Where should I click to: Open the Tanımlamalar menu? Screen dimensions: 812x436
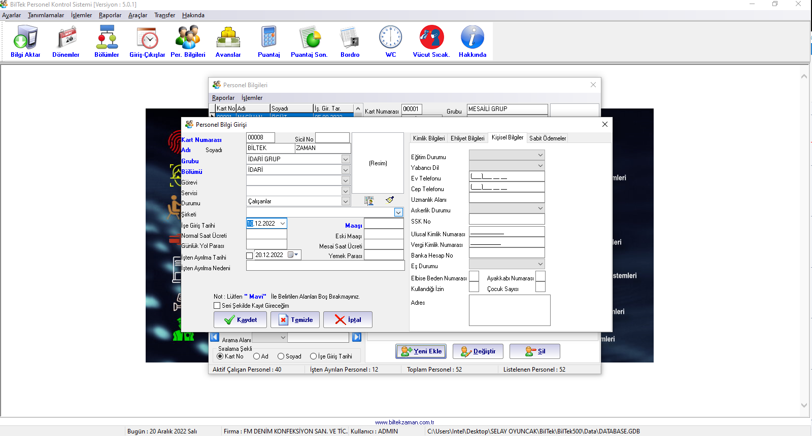click(x=46, y=15)
